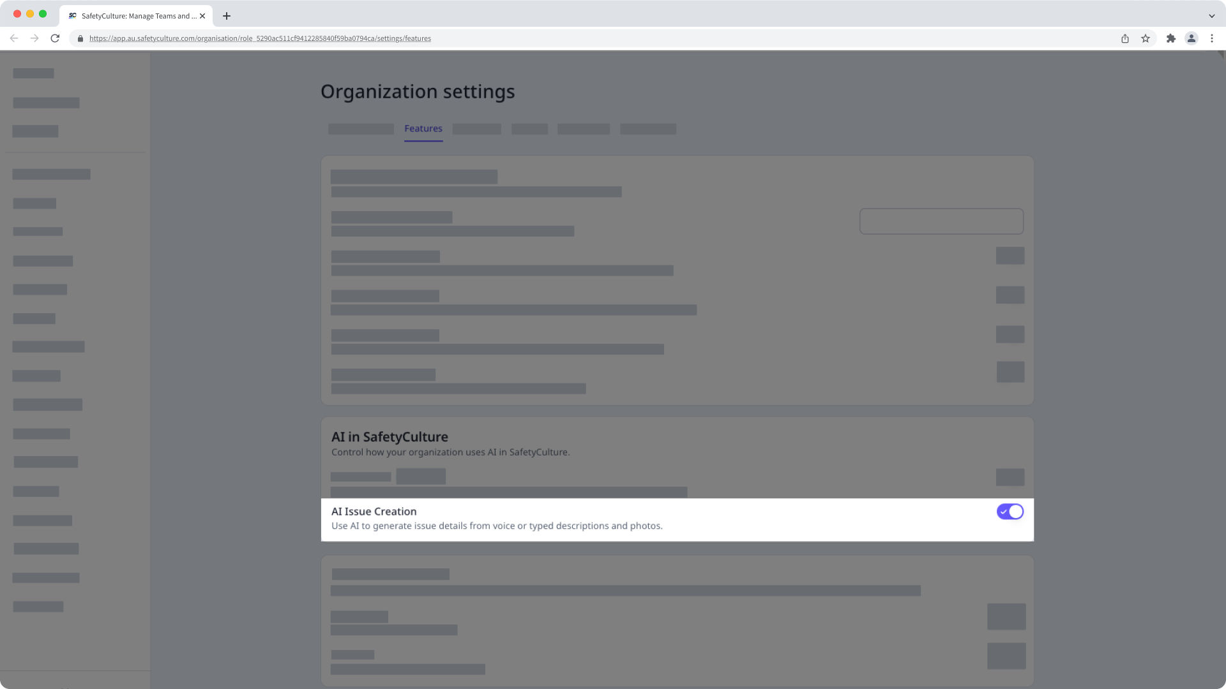Reload the current page
The image size is (1226, 689).
(55, 38)
